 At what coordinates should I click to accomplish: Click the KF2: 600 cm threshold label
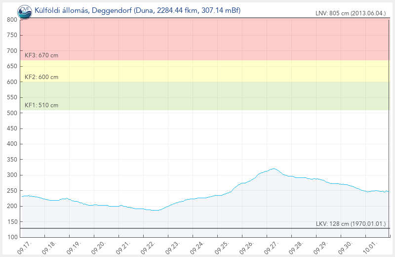click(41, 77)
